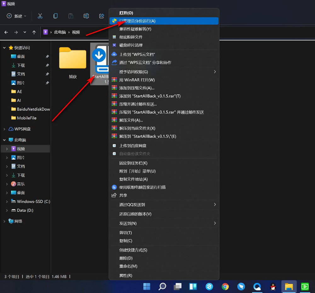Open 下载 under quick access
Image resolution: width=315 pixels, height=293 pixels.
(21, 65)
